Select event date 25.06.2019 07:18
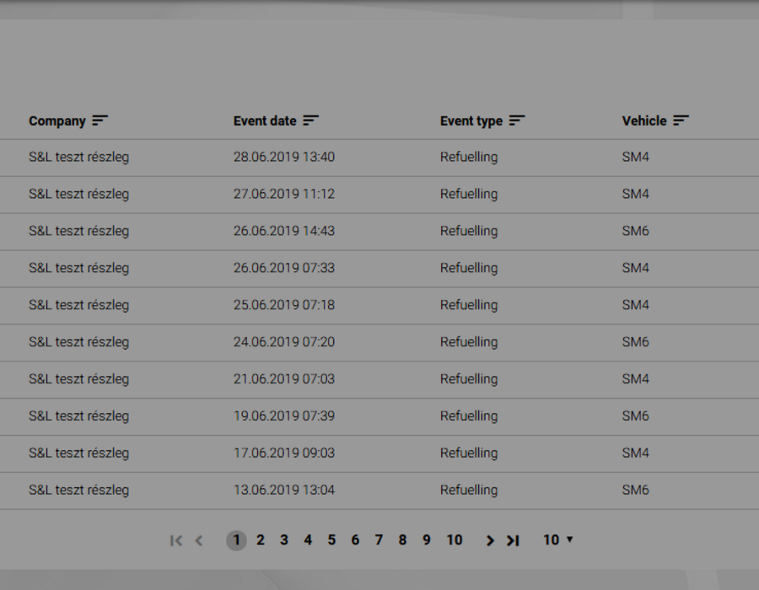Image resolution: width=759 pixels, height=590 pixels. pos(284,305)
